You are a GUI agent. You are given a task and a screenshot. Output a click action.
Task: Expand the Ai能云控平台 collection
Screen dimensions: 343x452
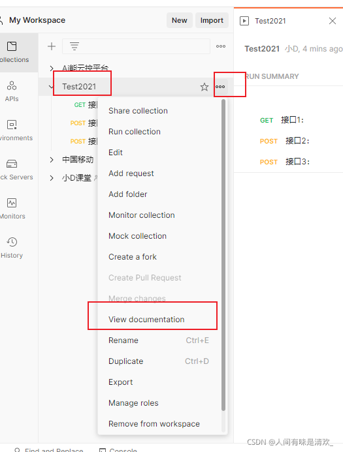52,68
